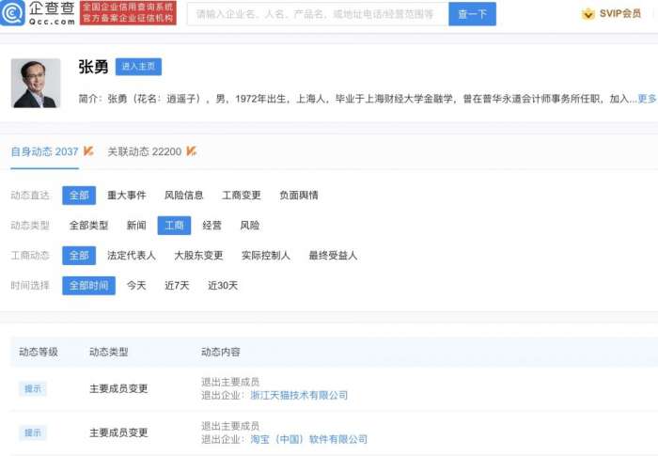This screenshot has width=658, height=456.
Task: Select 重大事件 filter
Action: [126, 196]
